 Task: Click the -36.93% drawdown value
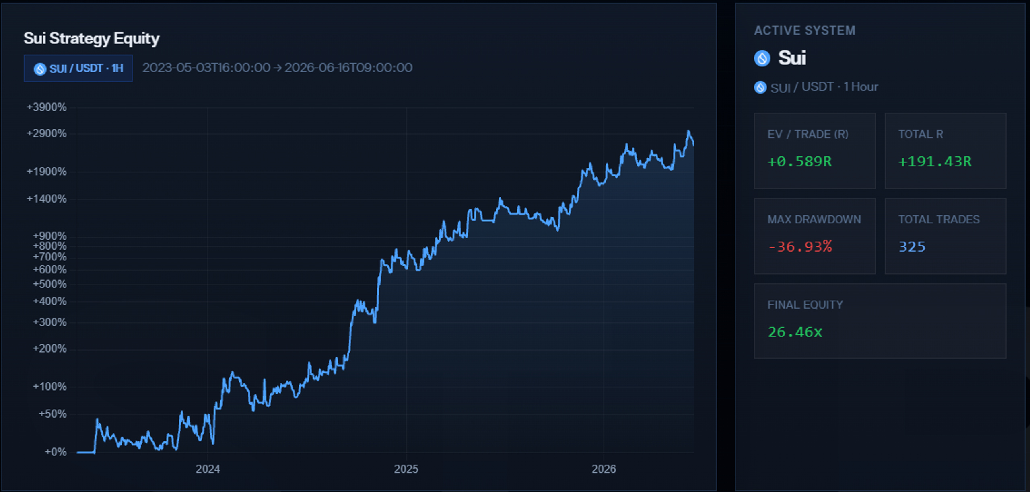(x=800, y=247)
